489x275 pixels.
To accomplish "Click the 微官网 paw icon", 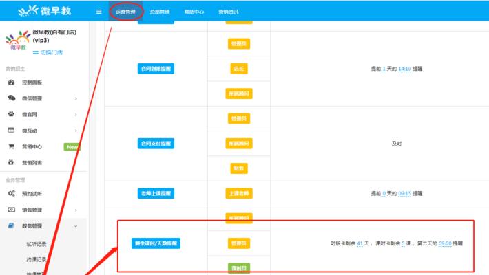I will [11, 114].
